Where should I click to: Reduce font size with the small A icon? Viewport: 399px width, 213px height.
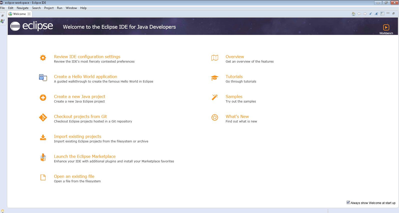[x=371, y=14]
